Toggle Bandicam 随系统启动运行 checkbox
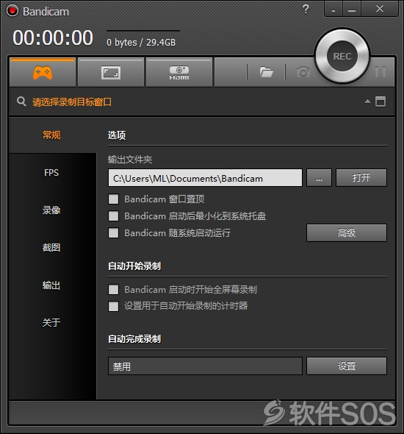Image resolution: width=404 pixels, height=434 pixels. tap(113, 232)
